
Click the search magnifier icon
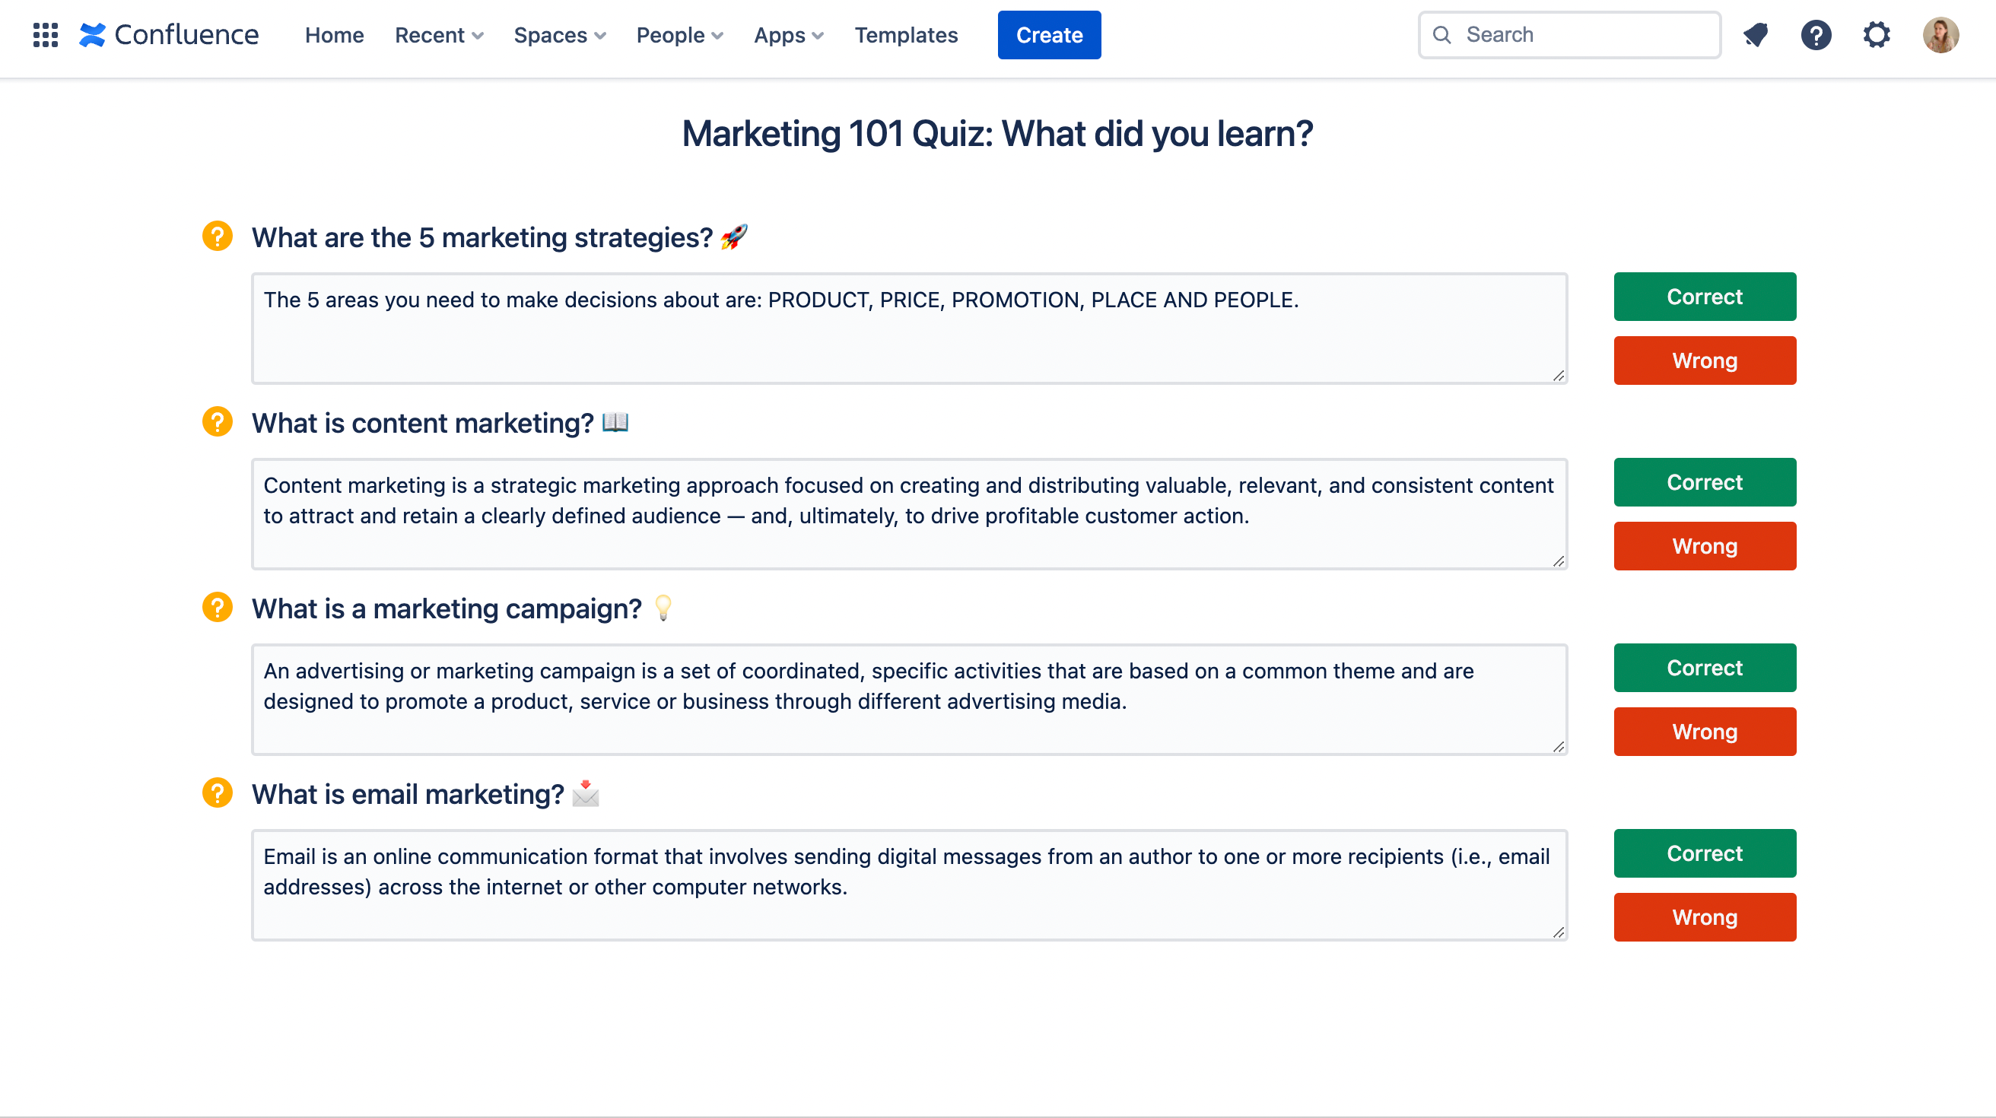1442,35
